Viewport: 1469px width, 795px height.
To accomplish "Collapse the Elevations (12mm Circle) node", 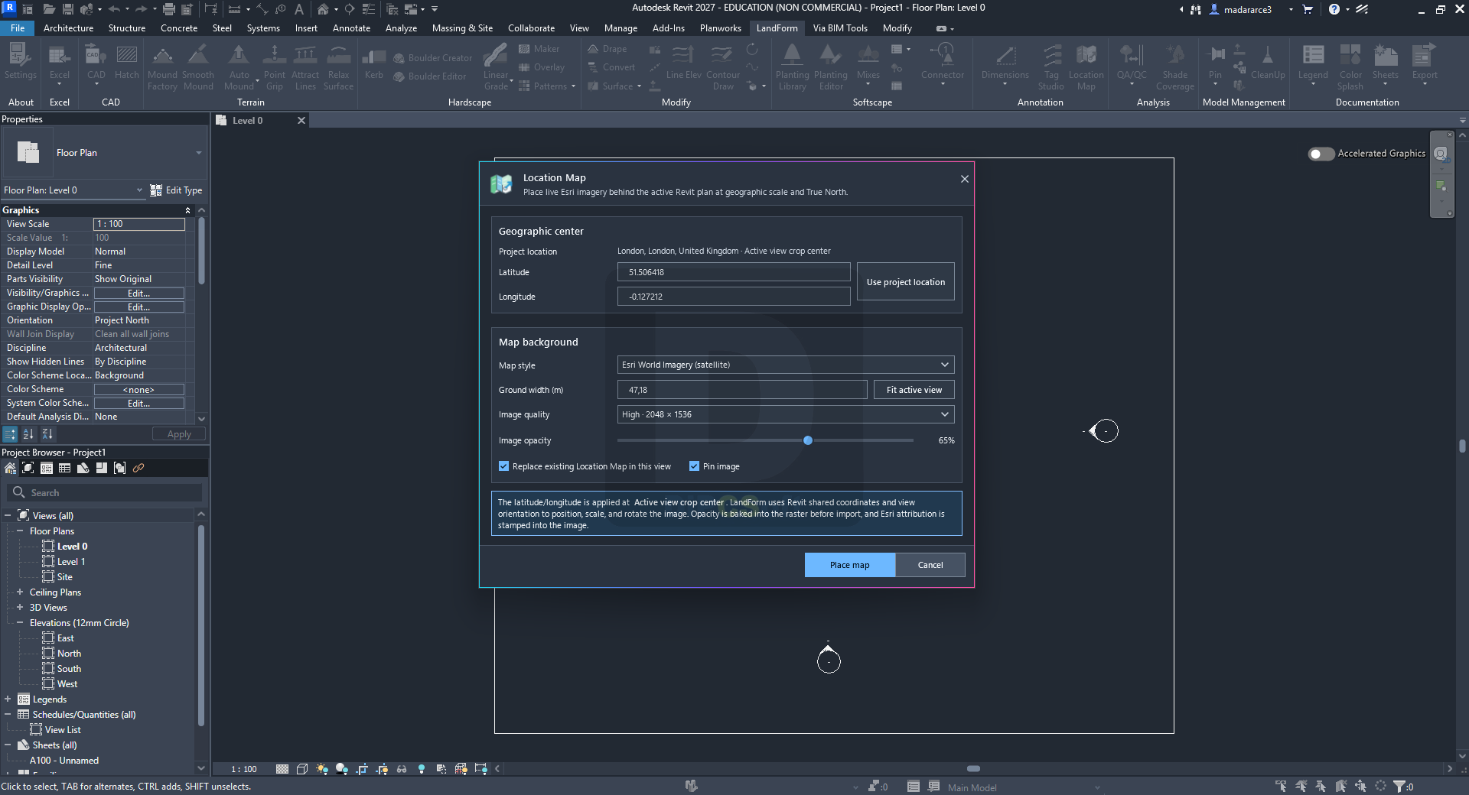I will click(20, 623).
